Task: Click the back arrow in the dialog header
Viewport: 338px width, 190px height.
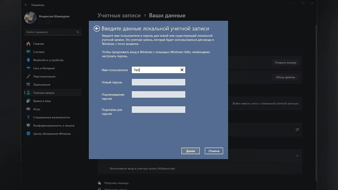Action: pyautogui.click(x=97, y=28)
